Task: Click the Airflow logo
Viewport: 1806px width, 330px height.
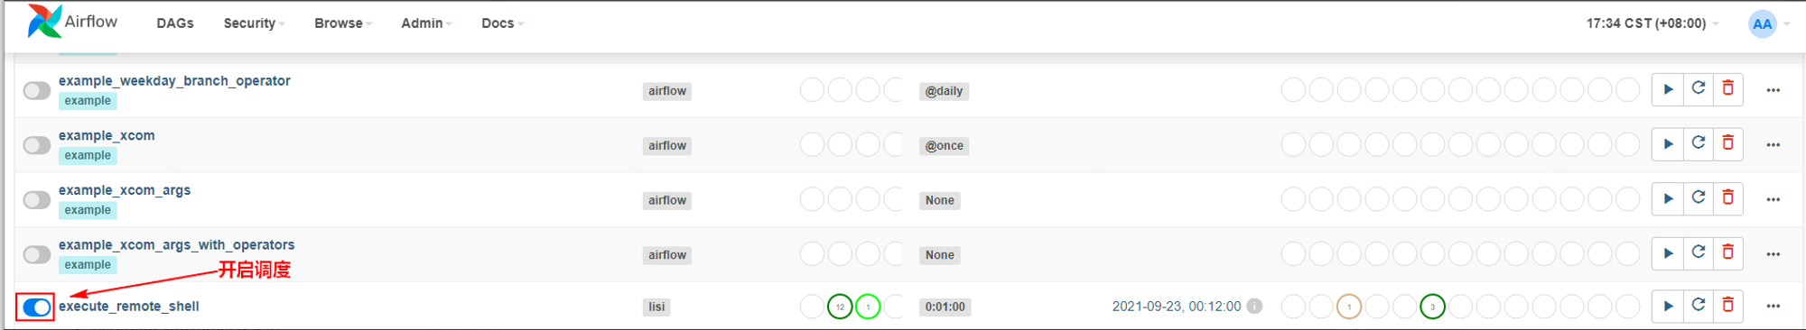Action: [x=72, y=22]
